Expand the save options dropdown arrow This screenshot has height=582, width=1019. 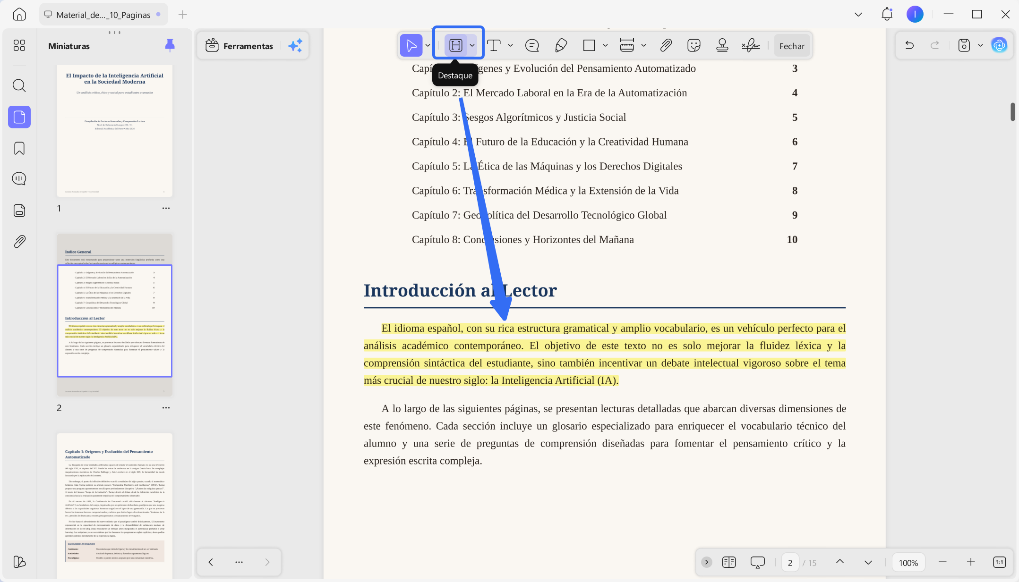(980, 46)
